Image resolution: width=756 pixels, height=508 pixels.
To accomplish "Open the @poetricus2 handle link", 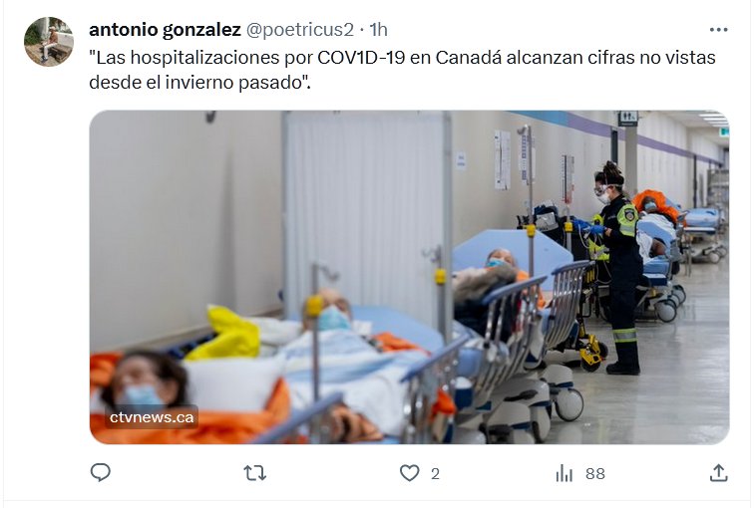I will coord(300,30).
